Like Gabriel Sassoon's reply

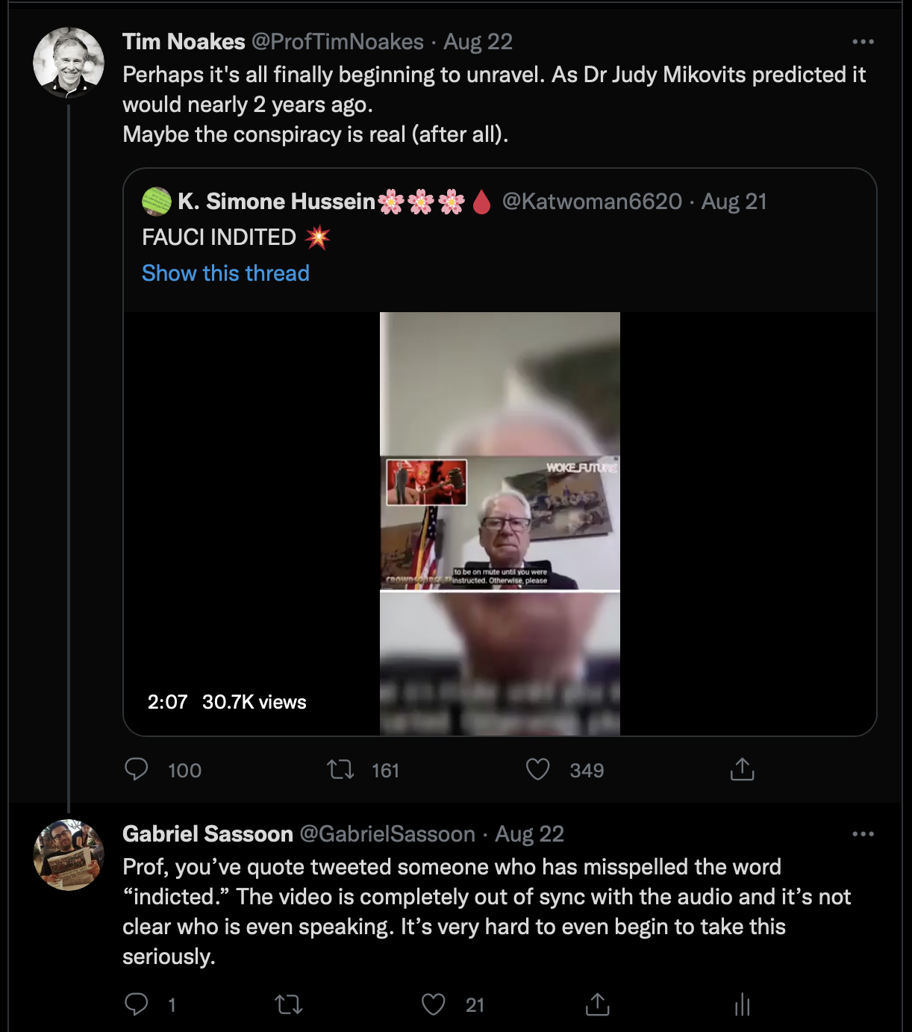(x=434, y=1004)
